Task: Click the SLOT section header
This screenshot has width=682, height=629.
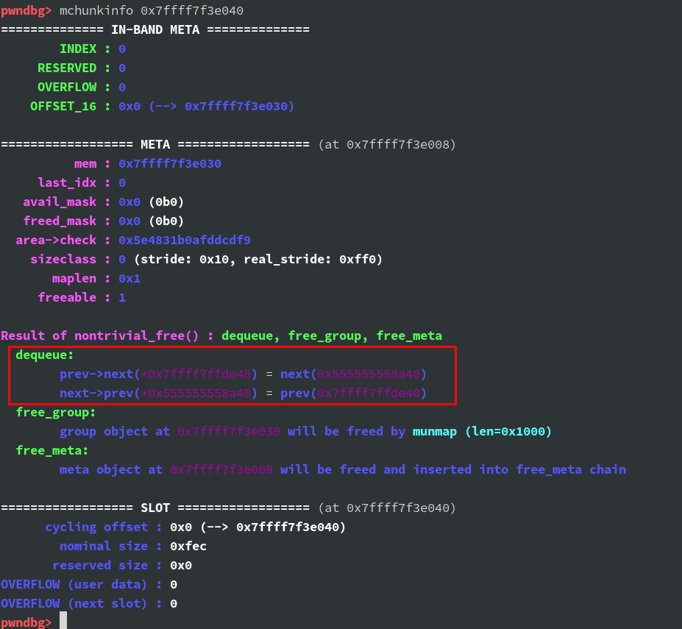Action: [x=154, y=508]
